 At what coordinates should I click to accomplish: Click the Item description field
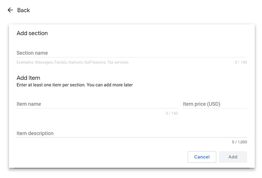pyautogui.click(x=132, y=133)
